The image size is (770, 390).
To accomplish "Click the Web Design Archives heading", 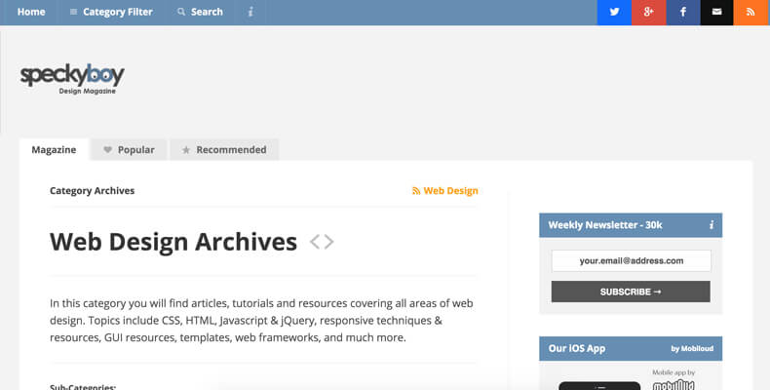I will tap(173, 242).
